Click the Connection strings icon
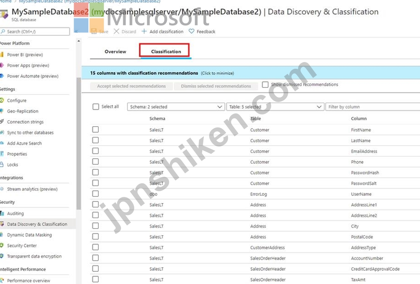The image size is (420, 284). click(2, 122)
